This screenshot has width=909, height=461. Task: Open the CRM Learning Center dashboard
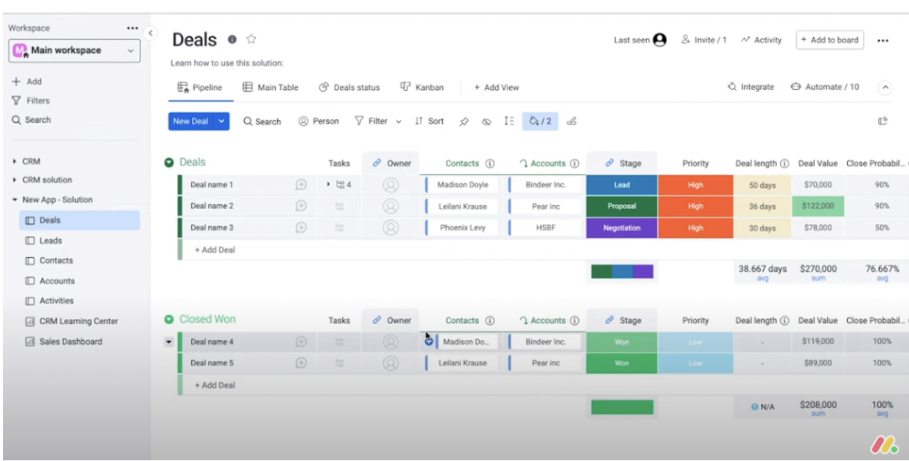click(78, 322)
